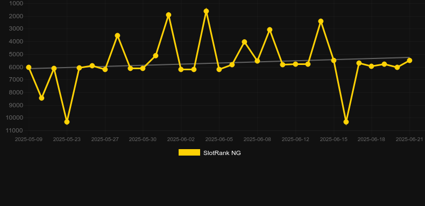This screenshot has height=206, width=425.
Task: Click the lowest data point on 2025-05-23
Action: (x=67, y=122)
